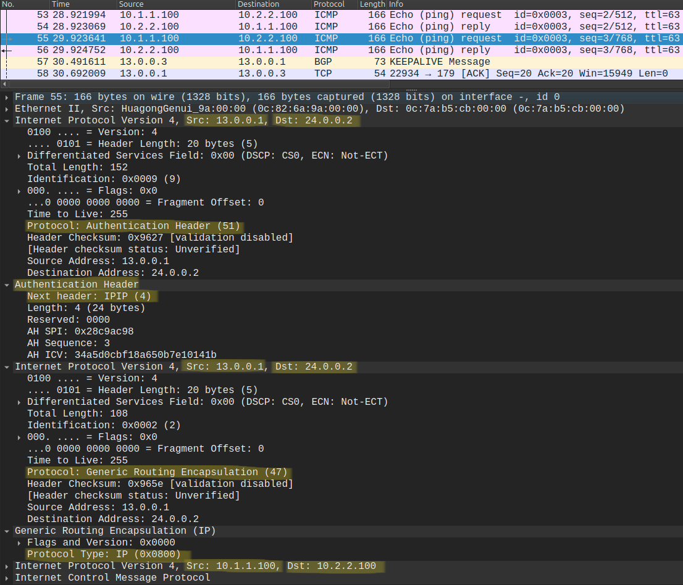The height and width of the screenshot is (585, 683).
Task: Expand the Flags: 0x0 row under Identification 0x0002
Action: pyautogui.click(x=19, y=438)
